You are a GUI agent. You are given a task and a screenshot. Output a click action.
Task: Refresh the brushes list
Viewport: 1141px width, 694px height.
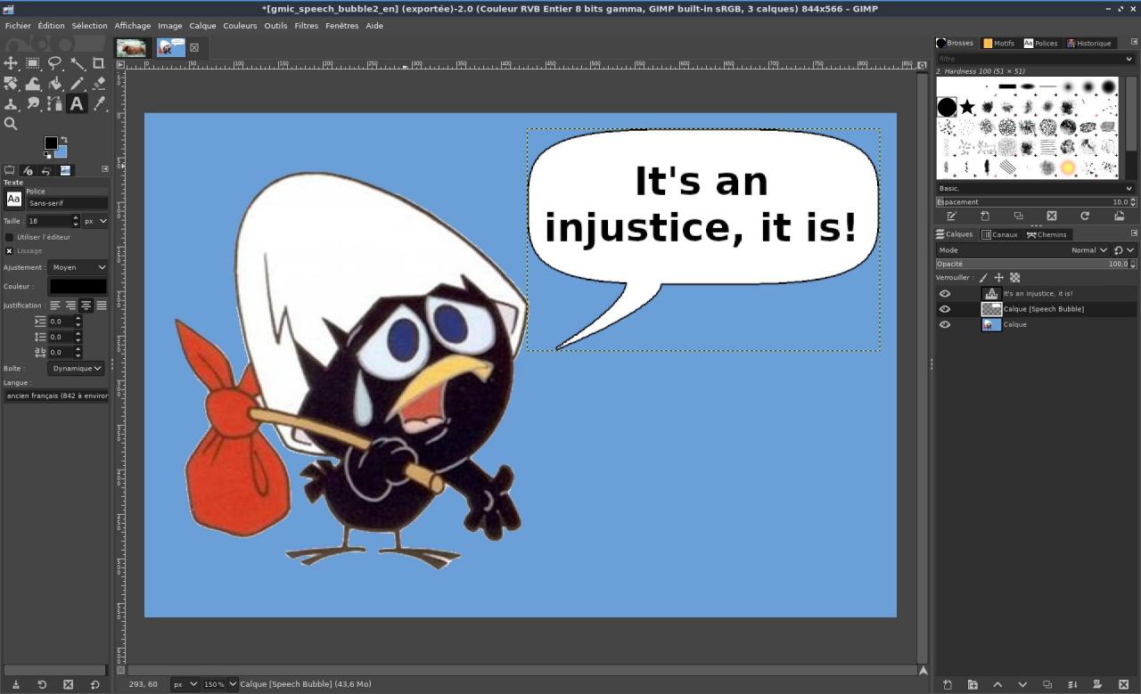pos(1085,216)
